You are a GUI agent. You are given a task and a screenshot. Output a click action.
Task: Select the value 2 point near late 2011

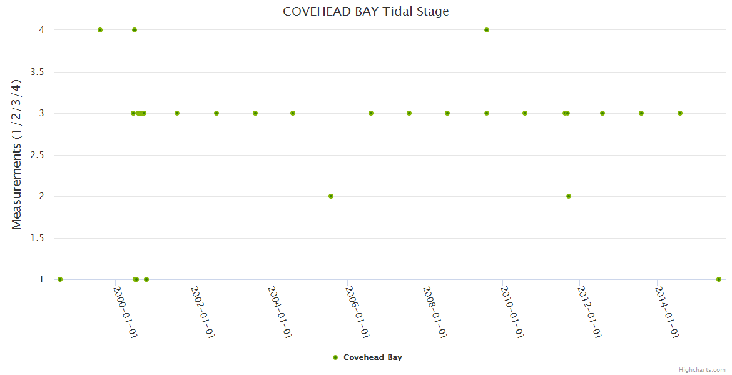569,196
